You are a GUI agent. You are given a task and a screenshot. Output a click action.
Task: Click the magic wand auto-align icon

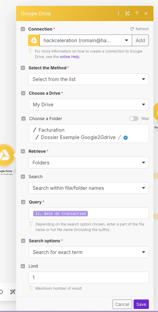(x=13, y=292)
